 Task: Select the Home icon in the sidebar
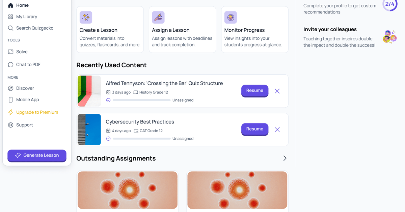click(x=10, y=5)
